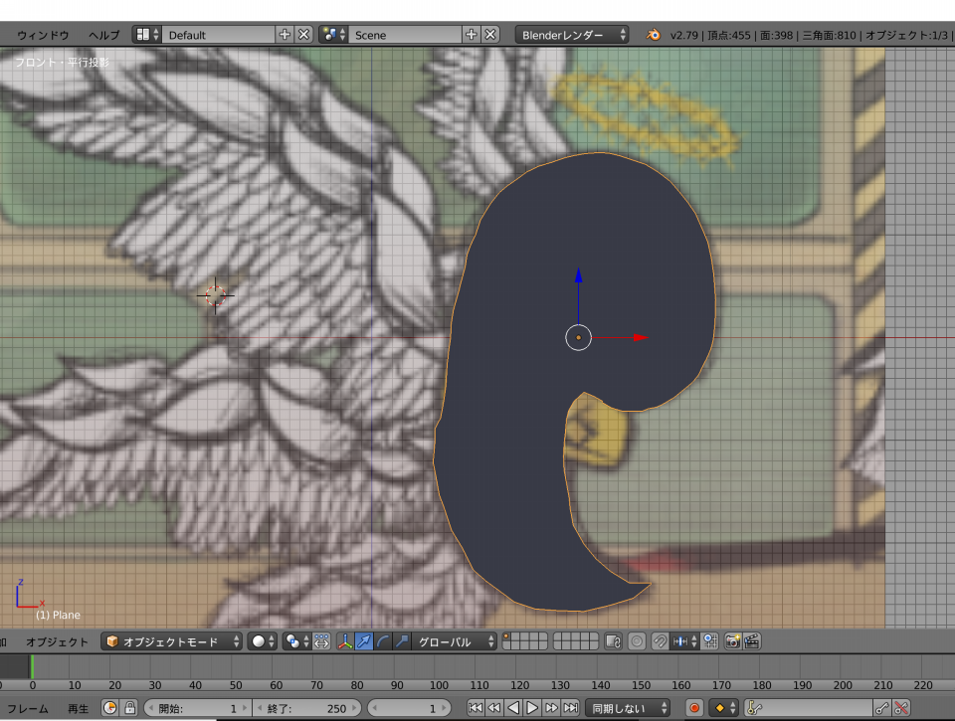Select the rotate manipulator arc
The image size is (955, 721).
[x=382, y=641]
